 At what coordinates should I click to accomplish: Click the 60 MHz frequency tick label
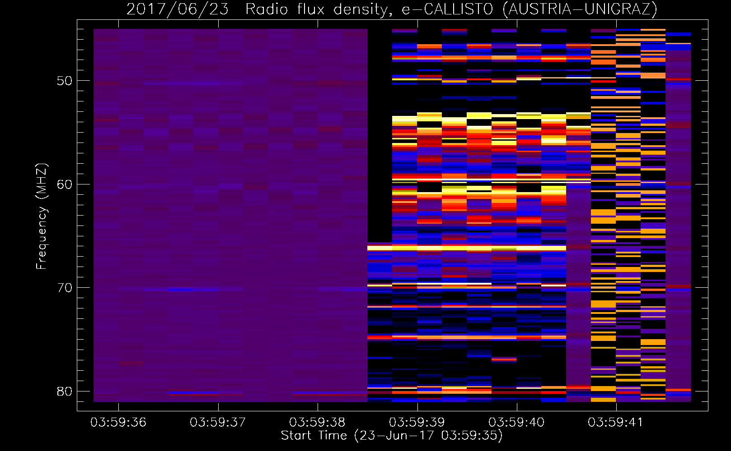pyautogui.click(x=65, y=184)
